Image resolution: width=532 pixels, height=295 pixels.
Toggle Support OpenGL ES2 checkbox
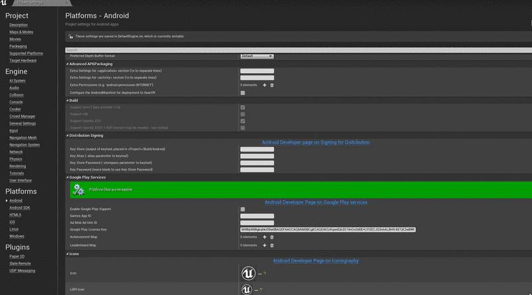pyautogui.click(x=243, y=121)
